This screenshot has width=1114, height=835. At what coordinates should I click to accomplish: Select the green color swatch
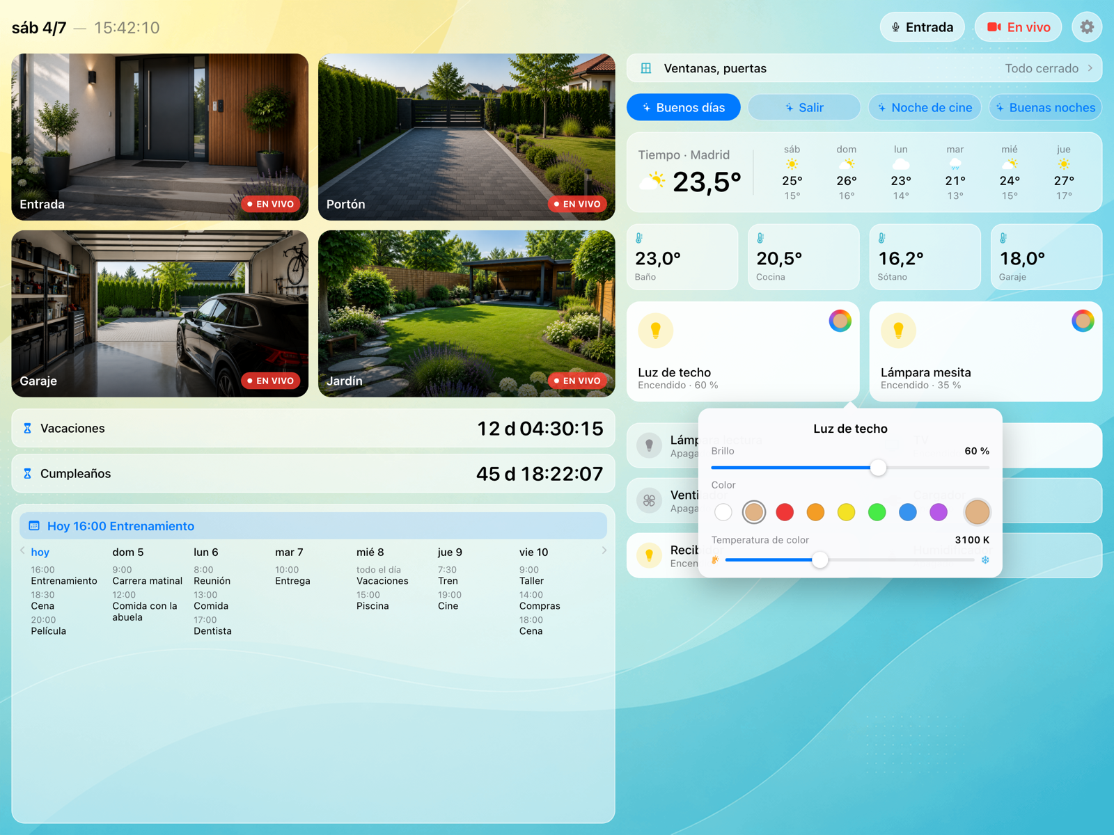coord(877,512)
